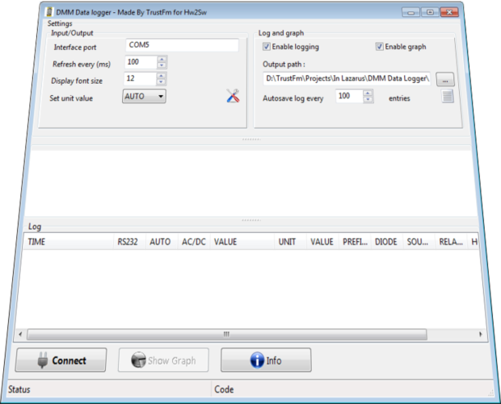Close the DMM Data logger window

tap(449, 12)
